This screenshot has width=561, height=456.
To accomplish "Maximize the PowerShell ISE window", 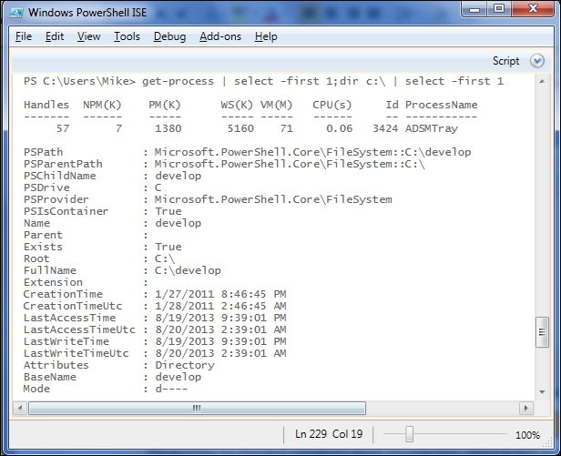I will [x=499, y=9].
